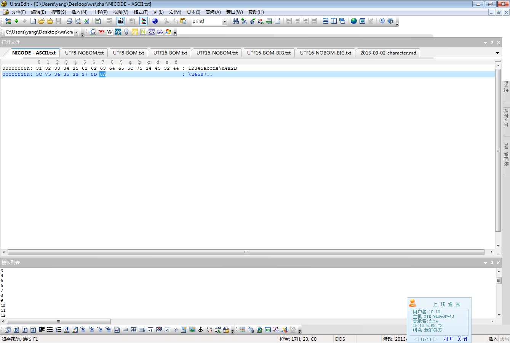Screen dimensions: 510x343
Task: Click the Goto Line icon
Action: (269, 21)
